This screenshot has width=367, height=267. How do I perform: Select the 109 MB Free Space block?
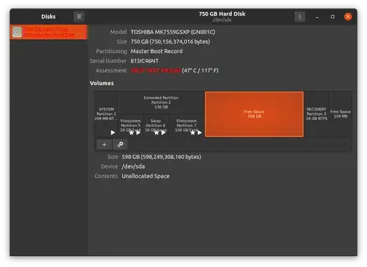[x=340, y=114]
